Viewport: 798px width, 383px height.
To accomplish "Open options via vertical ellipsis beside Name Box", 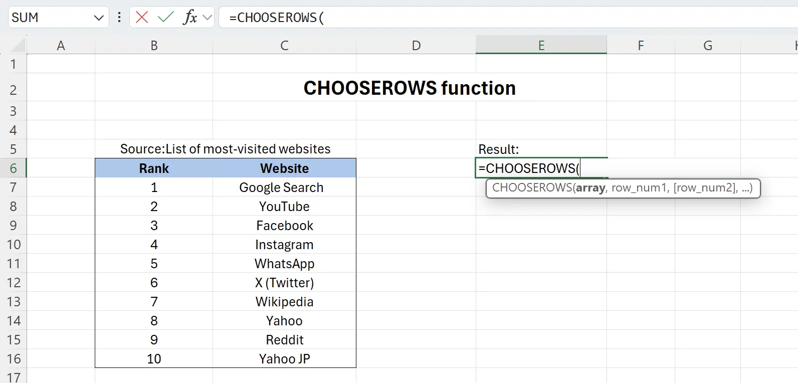I will [x=119, y=17].
